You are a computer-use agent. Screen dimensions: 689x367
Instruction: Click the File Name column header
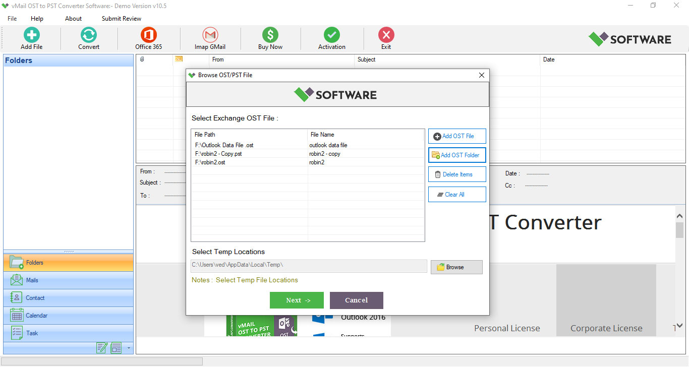(x=366, y=135)
